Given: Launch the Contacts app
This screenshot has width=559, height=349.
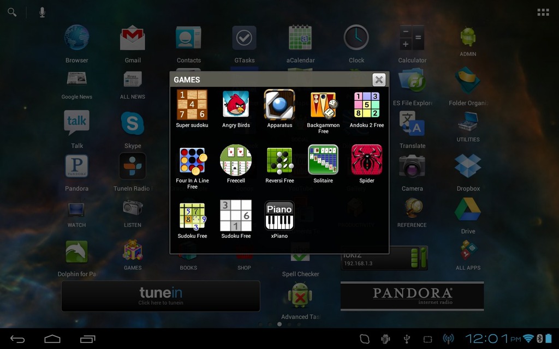Looking at the screenshot, I should pyautogui.click(x=188, y=38).
